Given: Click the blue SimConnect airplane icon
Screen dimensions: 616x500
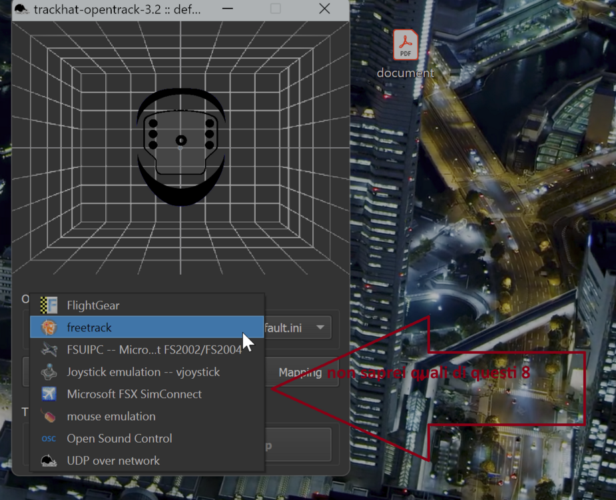Looking at the screenshot, I should coord(47,394).
